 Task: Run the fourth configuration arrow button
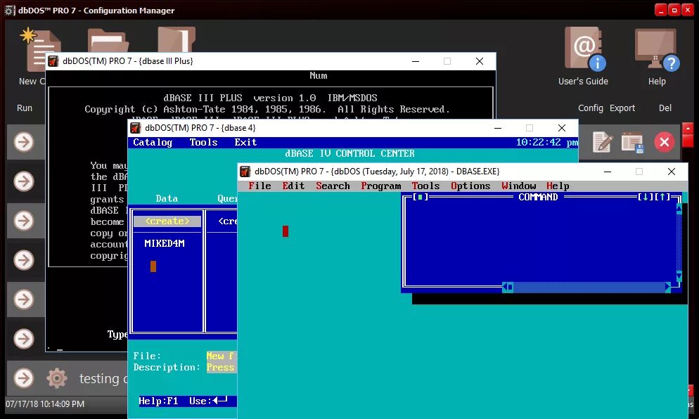(x=24, y=260)
